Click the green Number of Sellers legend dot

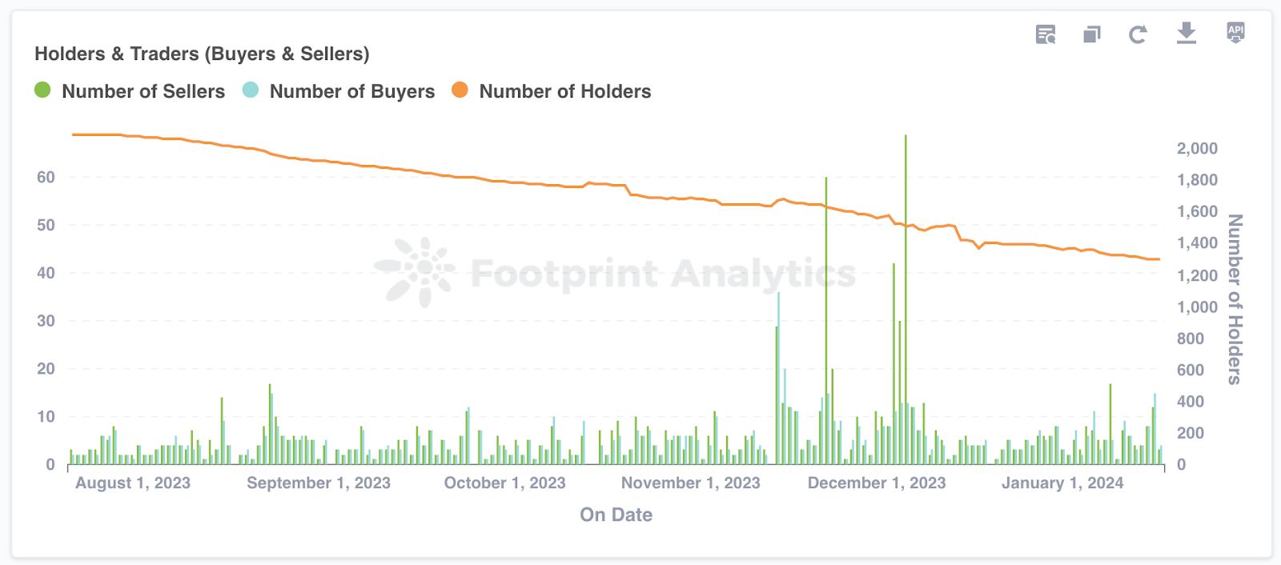(42, 90)
